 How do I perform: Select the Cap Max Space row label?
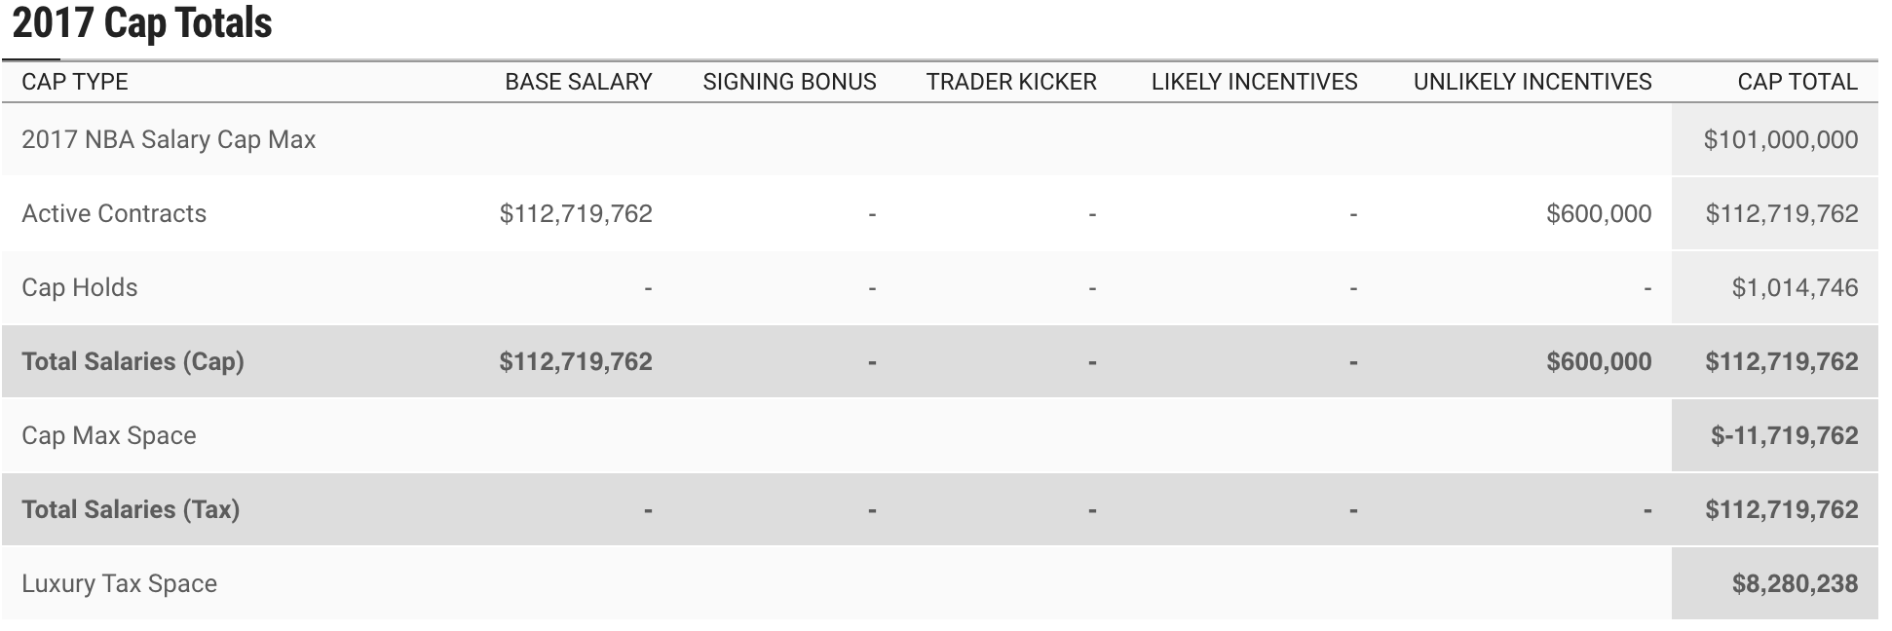point(109,435)
